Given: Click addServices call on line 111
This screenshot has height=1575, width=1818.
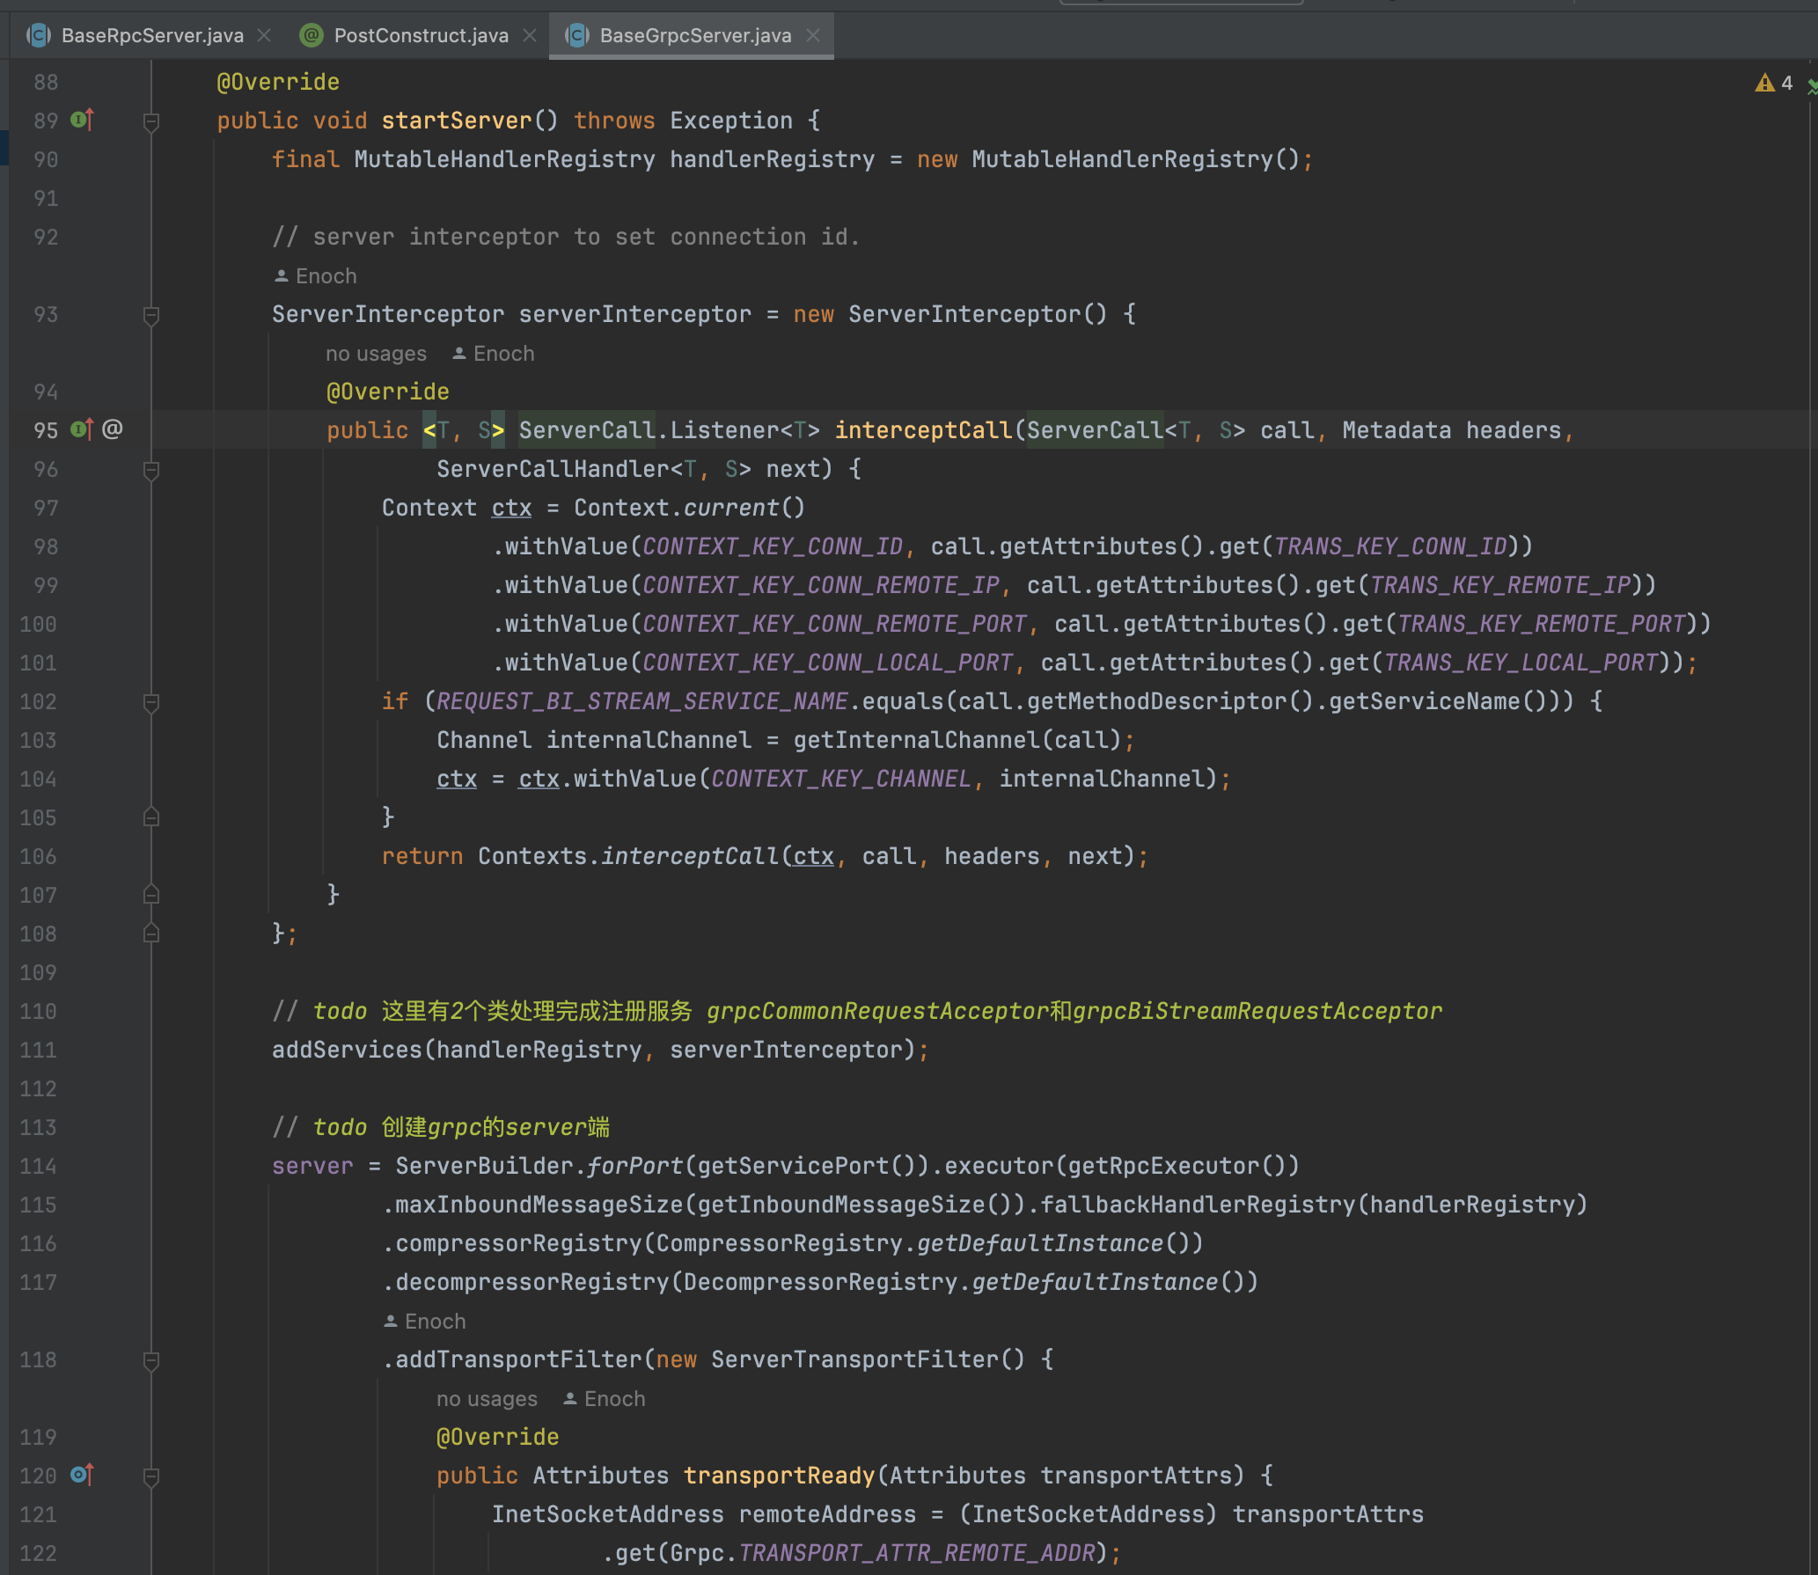Looking at the screenshot, I should pos(348,1050).
